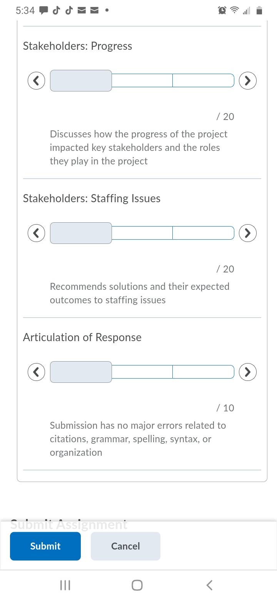Select last level segment of Staffing Issues

tap(204, 233)
